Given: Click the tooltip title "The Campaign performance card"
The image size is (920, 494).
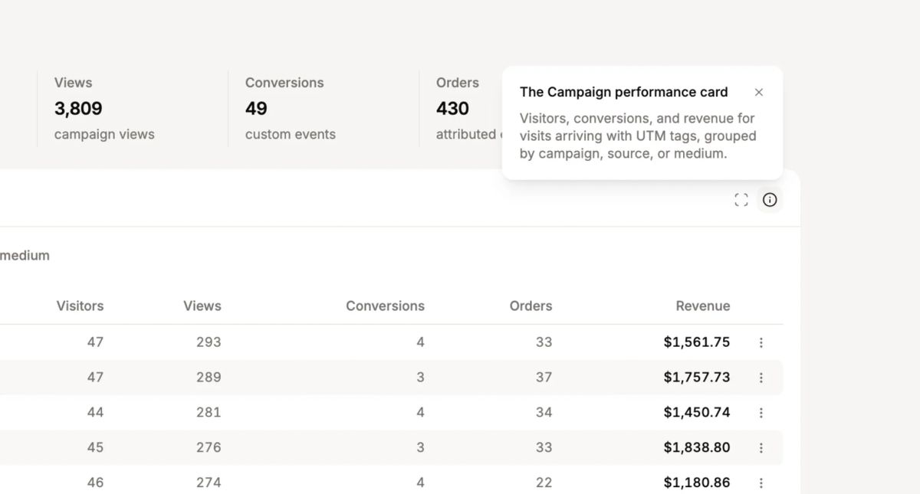Looking at the screenshot, I should (624, 92).
